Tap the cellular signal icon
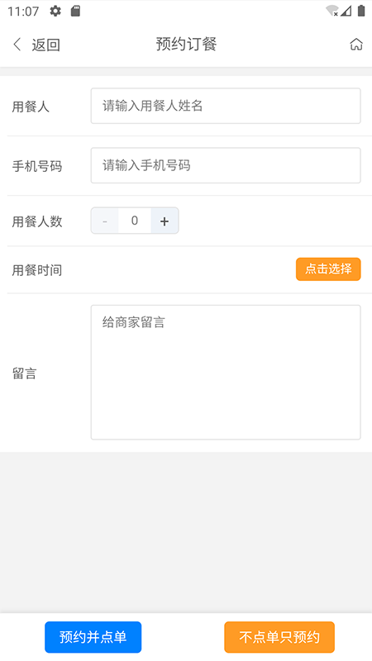The image size is (372, 661). click(x=346, y=11)
